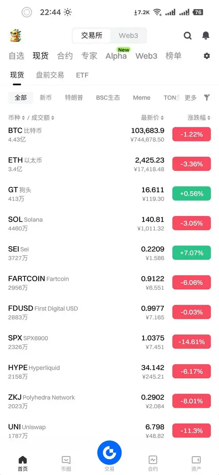
Task: Open 合约 futures in bottom navigation
Action: [x=153, y=463]
